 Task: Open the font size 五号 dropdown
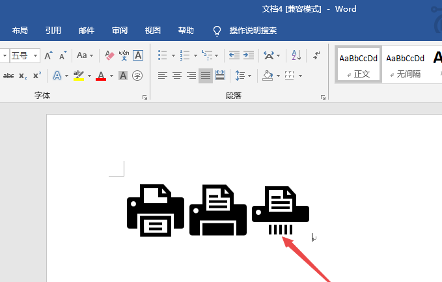tap(36, 55)
